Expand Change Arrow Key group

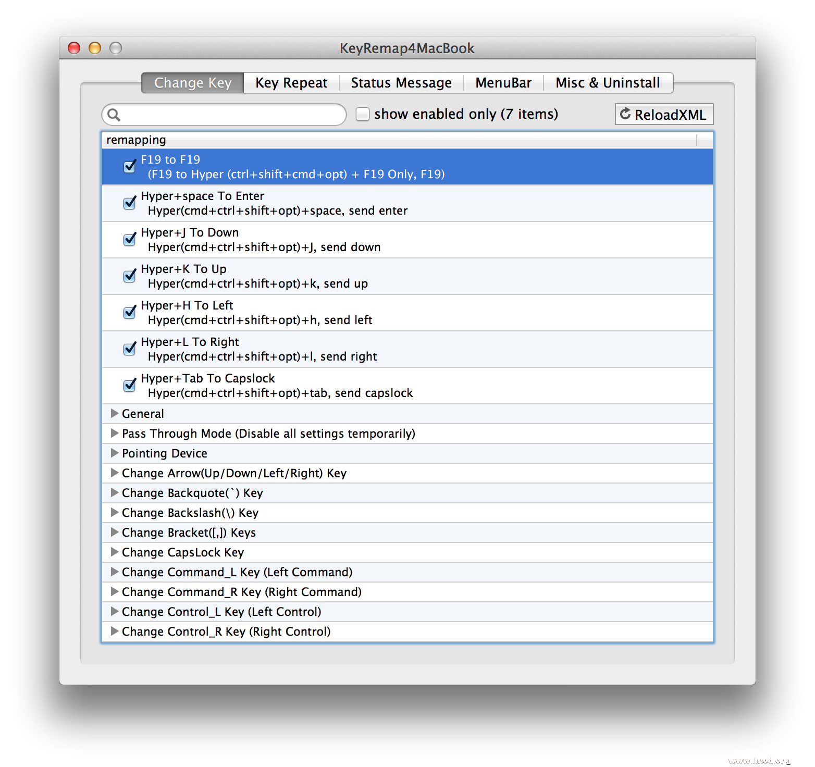click(x=115, y=473)
